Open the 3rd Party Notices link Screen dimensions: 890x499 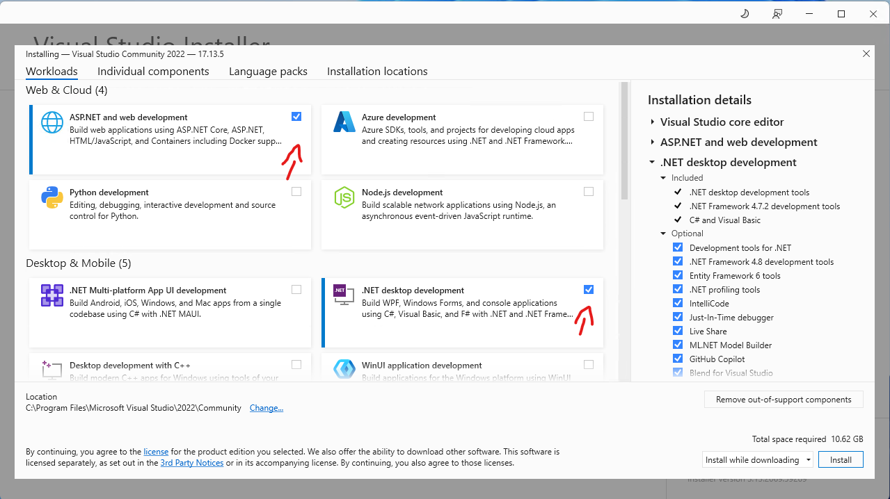192,463
